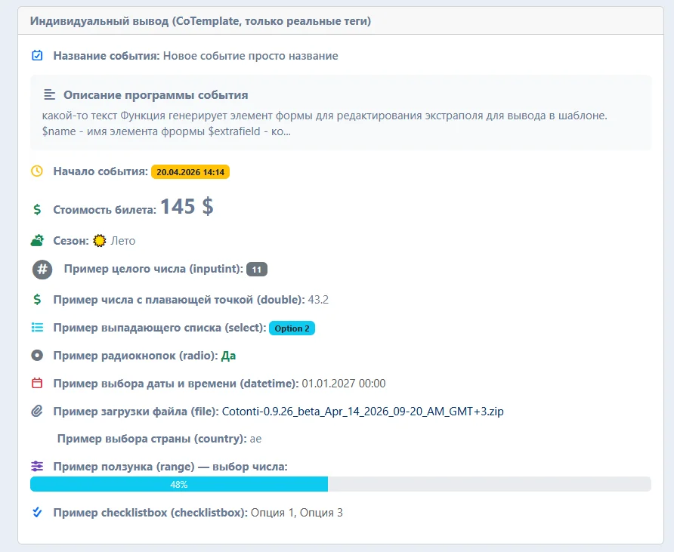The height and width of the screenshot is (552, 674).
Task: Click the green radio value Да
Action: pos(228,356)
